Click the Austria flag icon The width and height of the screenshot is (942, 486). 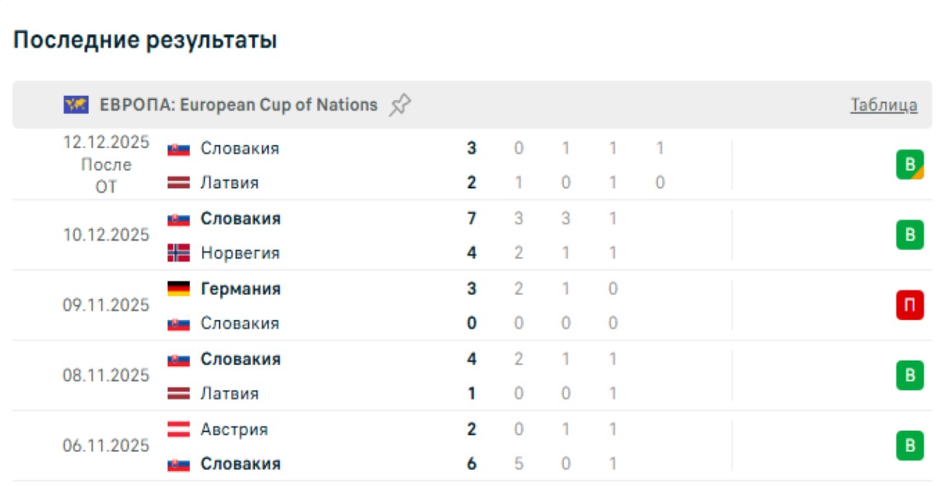point(179,429)
